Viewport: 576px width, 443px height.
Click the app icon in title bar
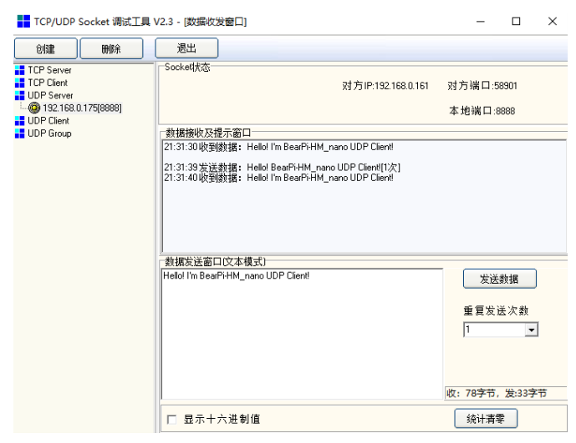point(23,21)
